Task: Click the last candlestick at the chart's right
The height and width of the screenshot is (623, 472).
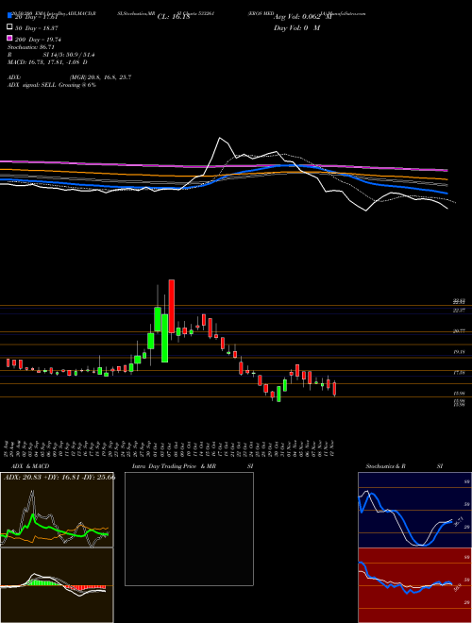Action: [334, 389]
